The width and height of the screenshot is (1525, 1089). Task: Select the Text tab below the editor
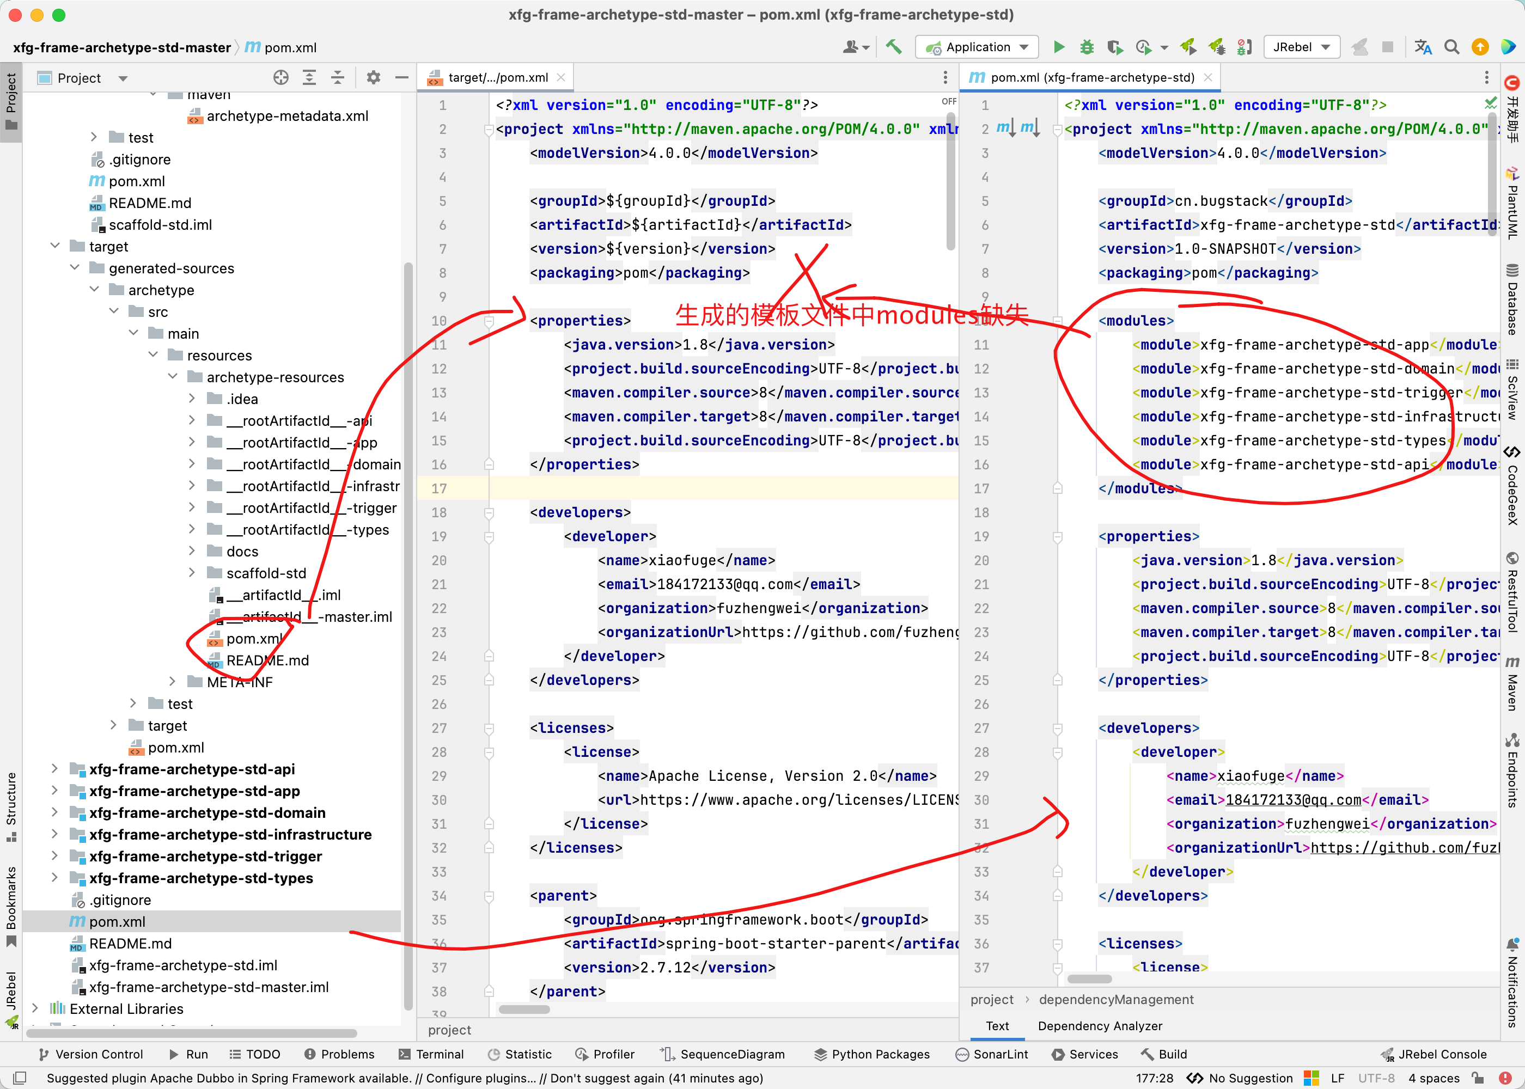click(x=997, y=1026)
